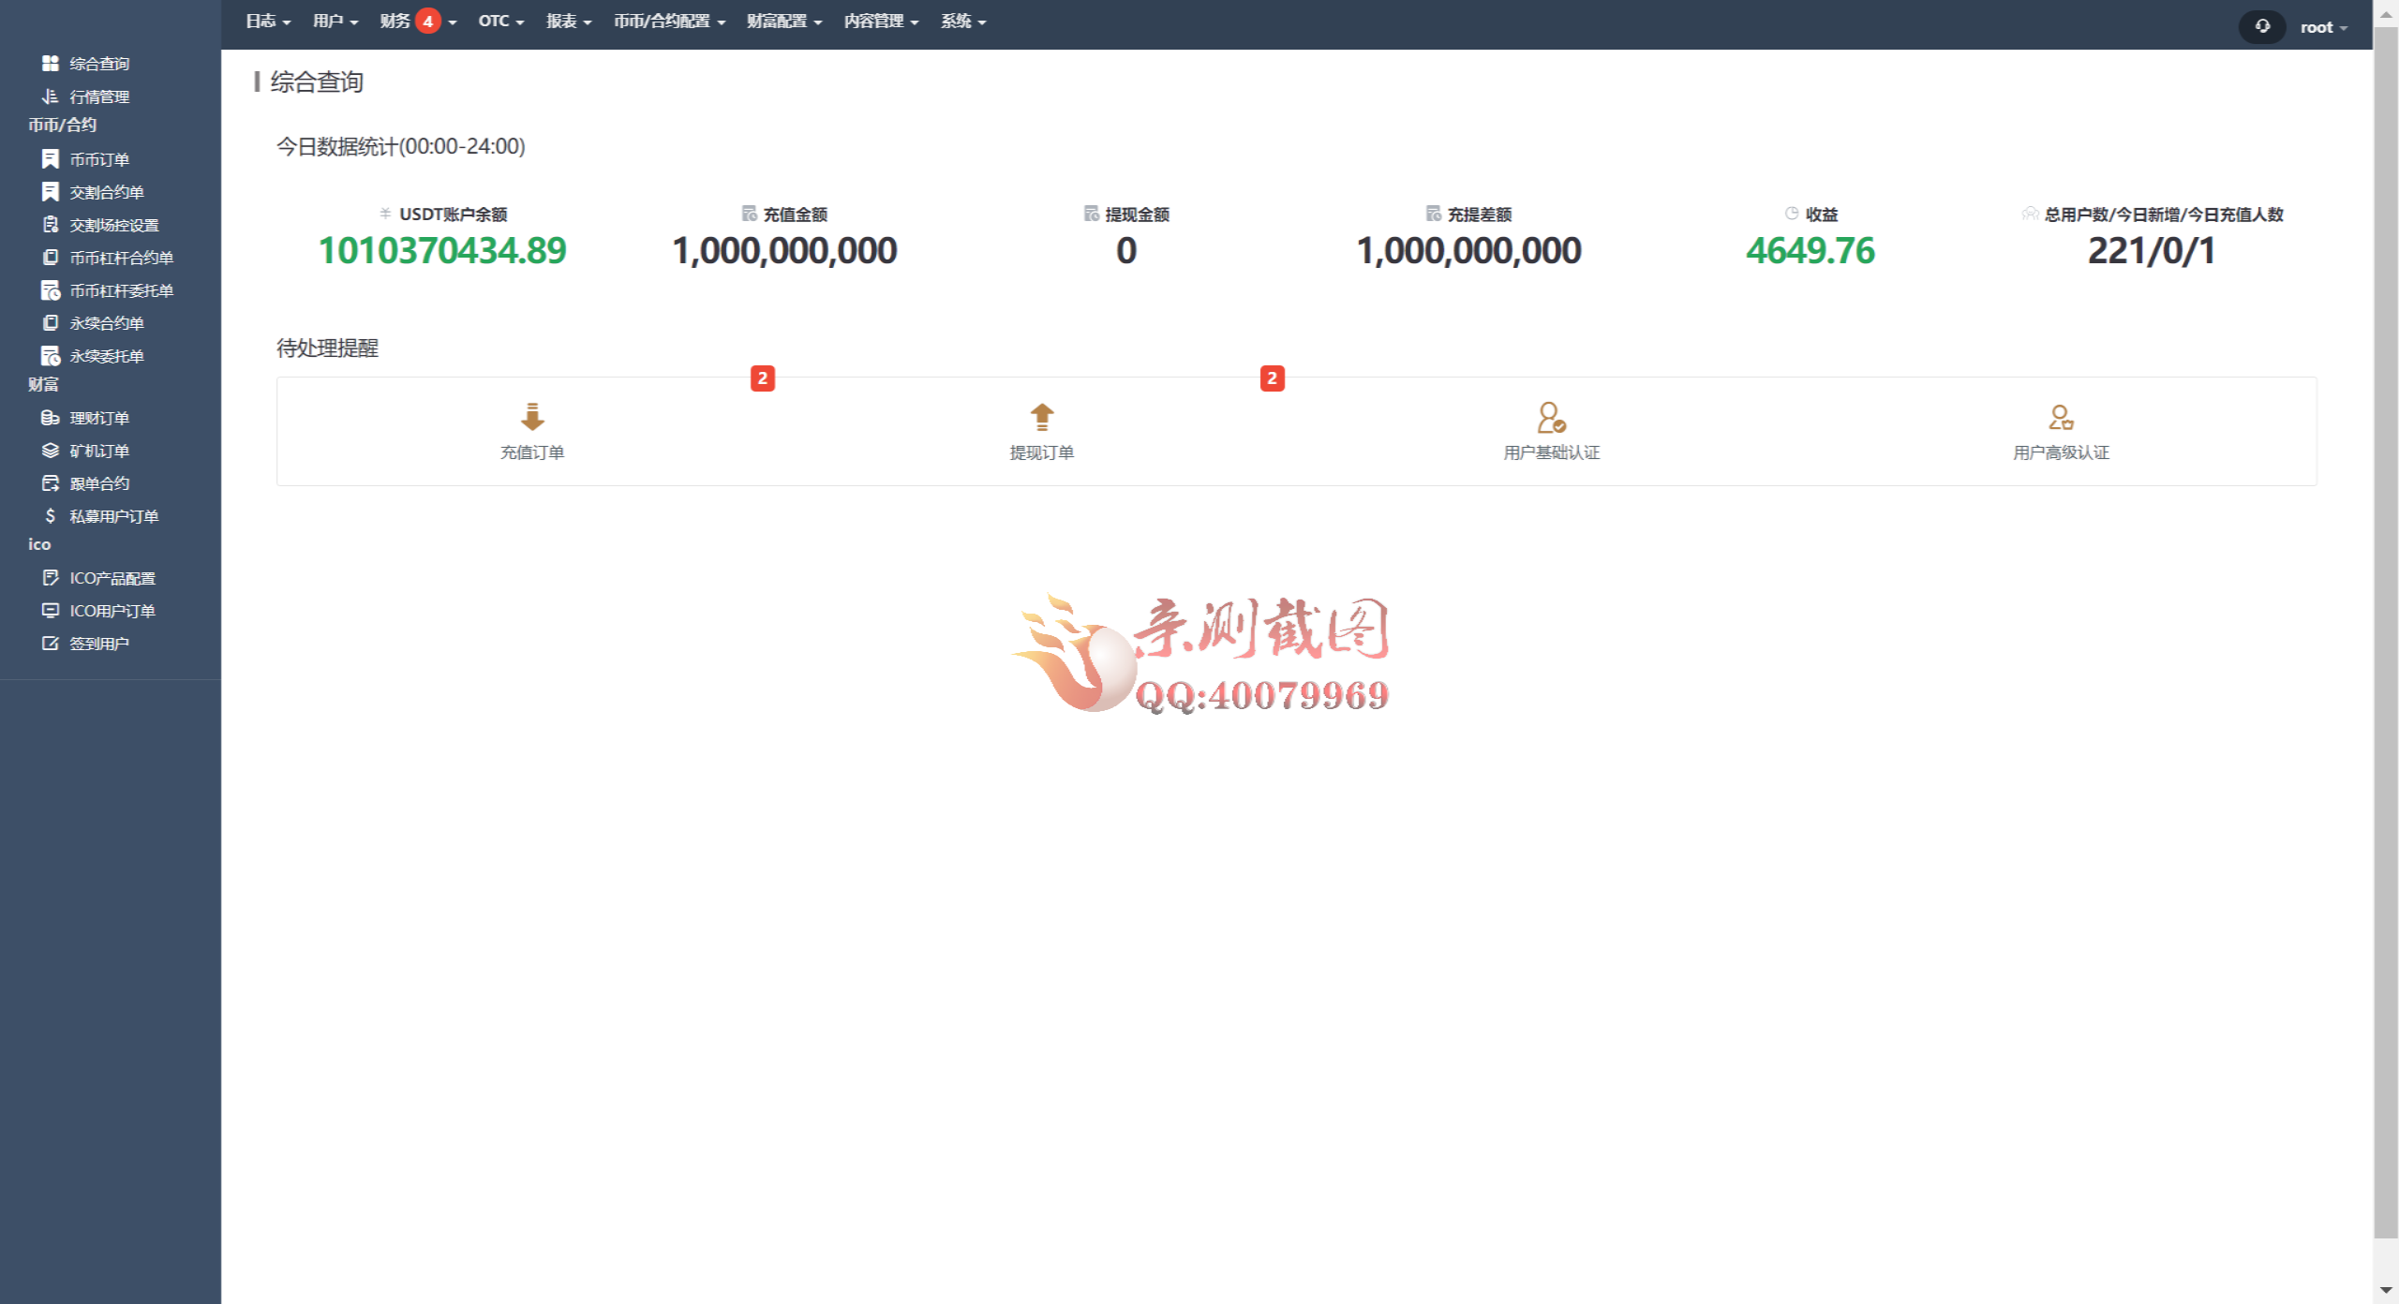This screenshot has height=1304, width=2399.
Task: Open ICO产品配置 in sidebar
Action: [x=112, y=578]
